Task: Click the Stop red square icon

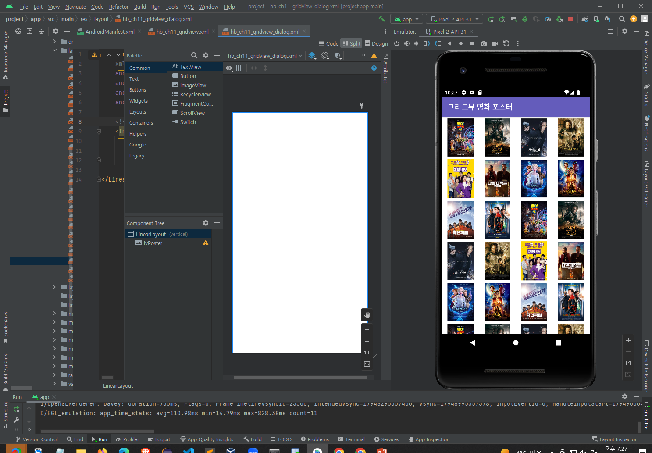Action: click(570, 19)
